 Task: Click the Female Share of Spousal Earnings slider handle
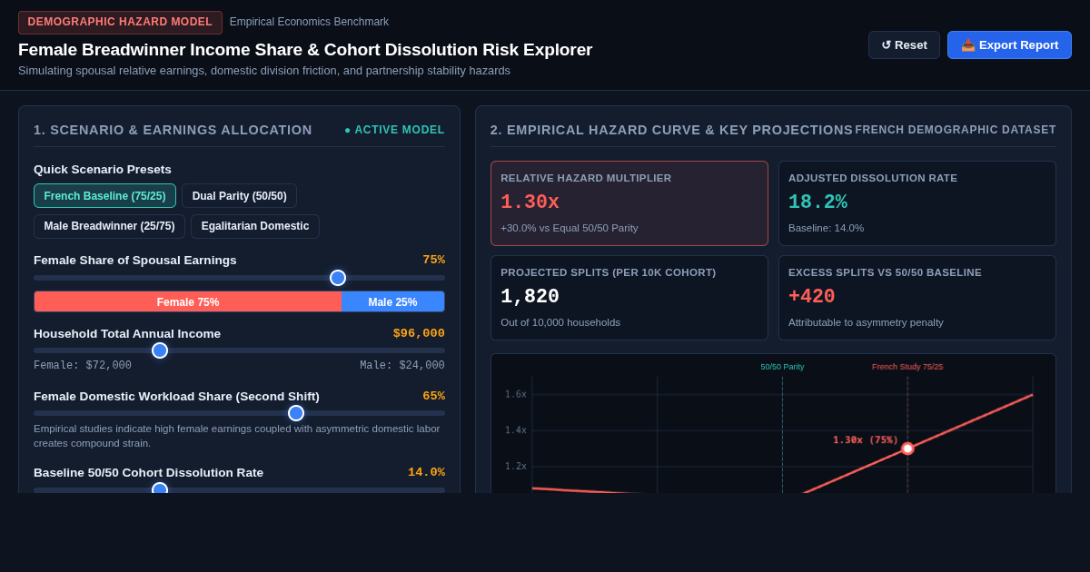[338, 278]
